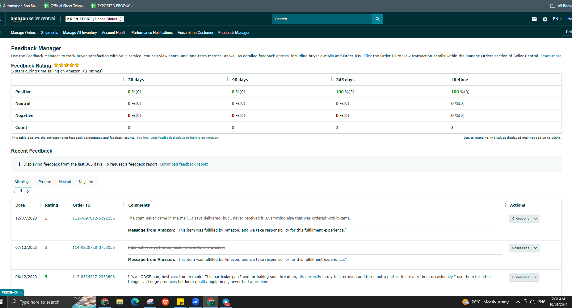
Task: Click the 90 days count value 0
Action: pyautogui.click(x=233, y=128)
